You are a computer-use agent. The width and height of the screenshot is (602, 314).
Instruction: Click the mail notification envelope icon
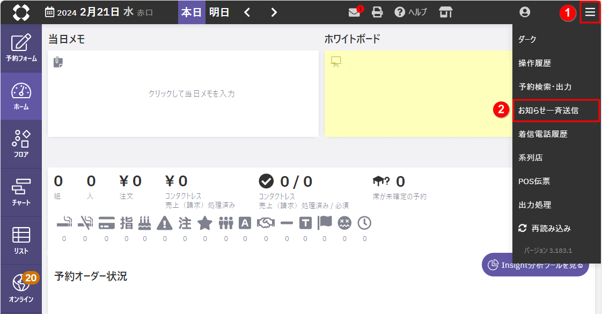point(354,12)
